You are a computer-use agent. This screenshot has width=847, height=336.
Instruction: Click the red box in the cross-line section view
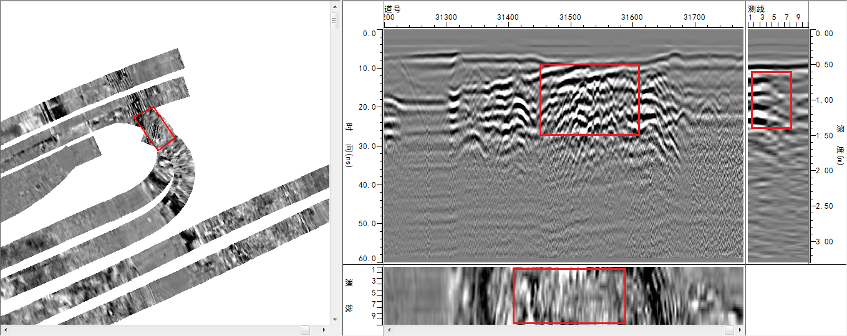(x=771, y=100)
